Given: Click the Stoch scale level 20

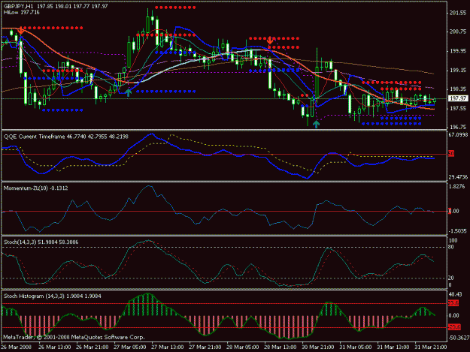Looking at the screenshot, I should pos(451,278).
